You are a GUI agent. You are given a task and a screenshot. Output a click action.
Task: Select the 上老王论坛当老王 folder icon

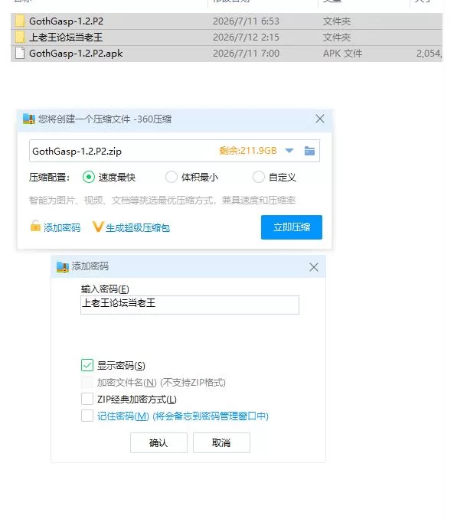20,37
